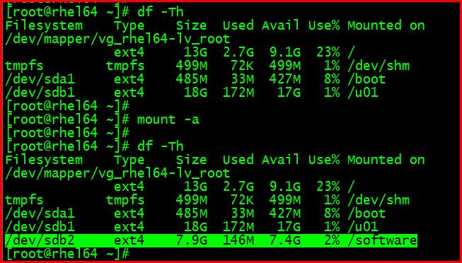
Task: Click /boot mount point in first df output
Action: tap(366, 79)
